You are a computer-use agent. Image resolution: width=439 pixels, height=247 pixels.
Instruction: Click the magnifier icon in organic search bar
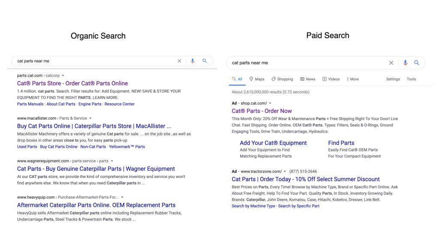coord(205,61)
